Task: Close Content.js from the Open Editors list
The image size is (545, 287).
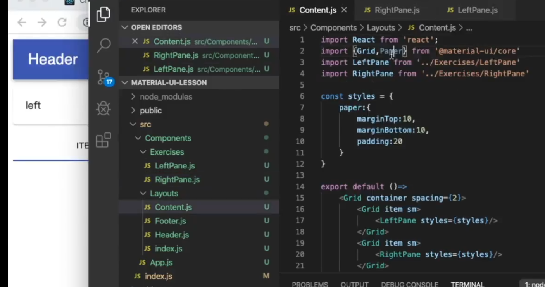Action: pos(135,41)
